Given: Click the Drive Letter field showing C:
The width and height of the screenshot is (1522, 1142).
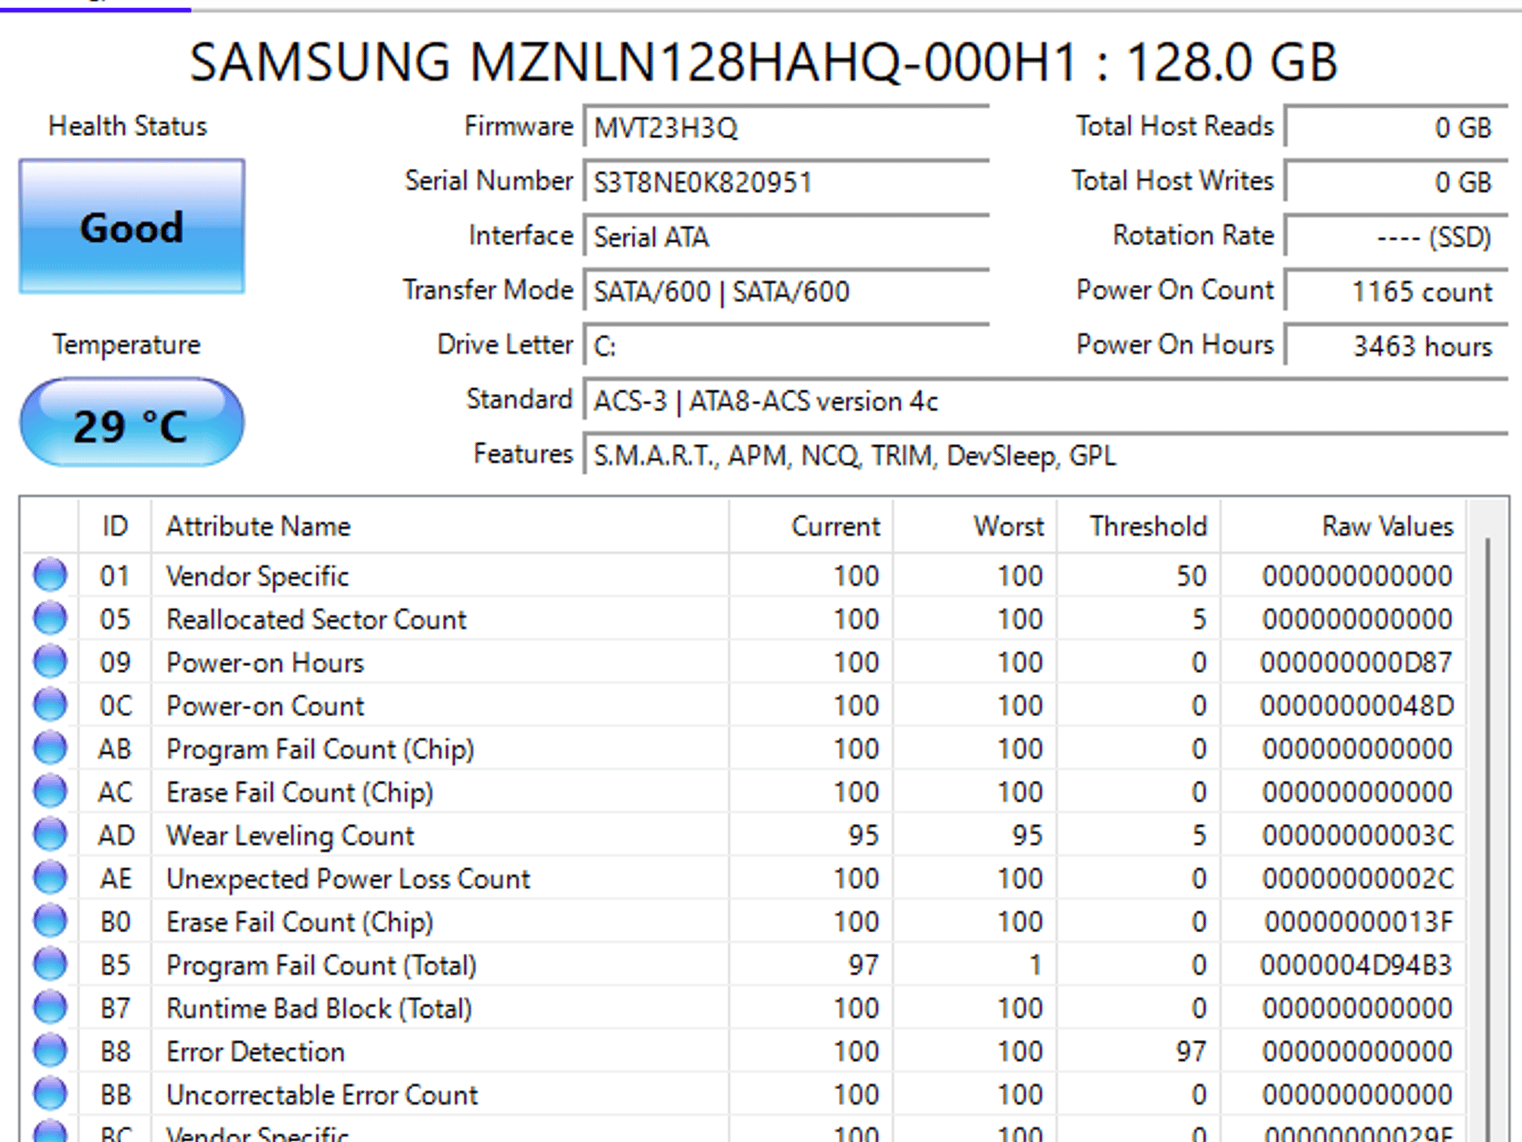Looking at the screenshot, I should click(786, 346).
